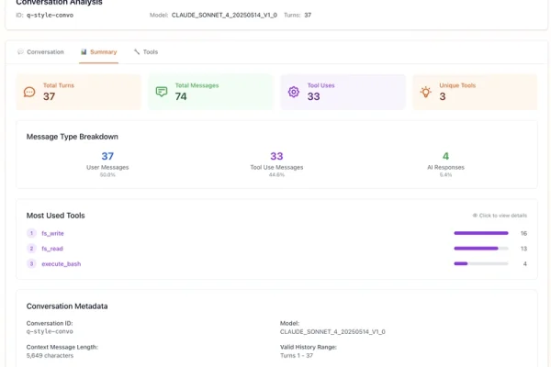
Task: Click the Total Messages envelope icon
Action: click(162, 92)
